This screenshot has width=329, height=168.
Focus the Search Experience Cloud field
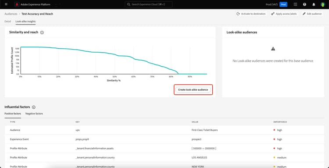149,4
